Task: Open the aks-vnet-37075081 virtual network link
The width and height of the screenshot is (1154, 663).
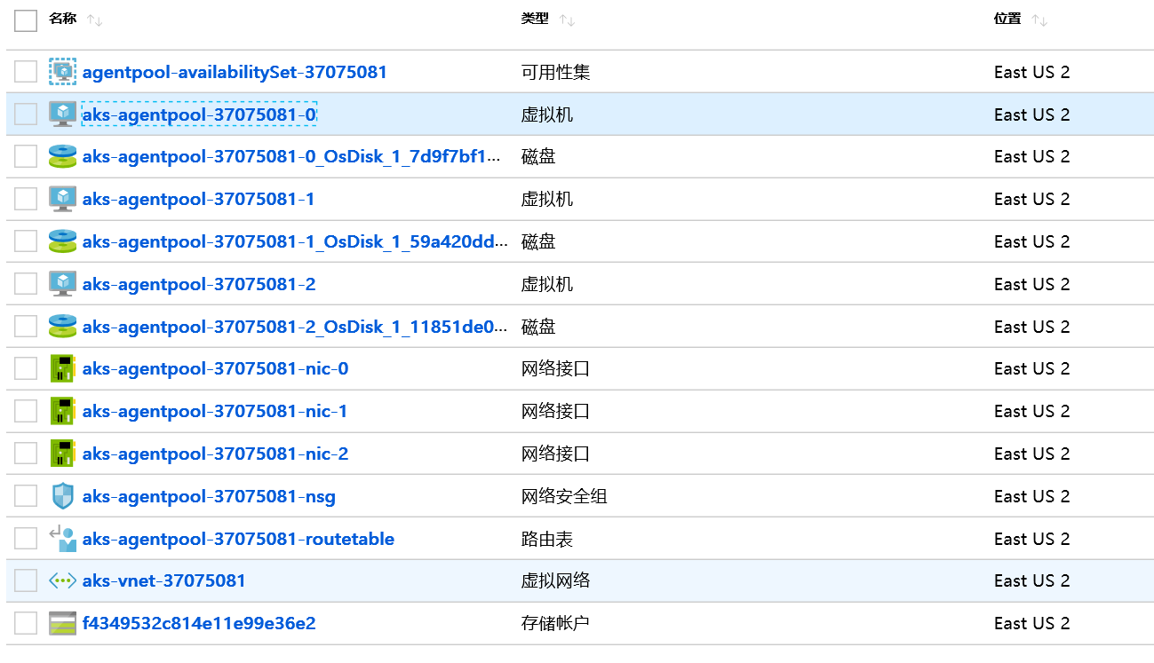Action: pos(163,581)
